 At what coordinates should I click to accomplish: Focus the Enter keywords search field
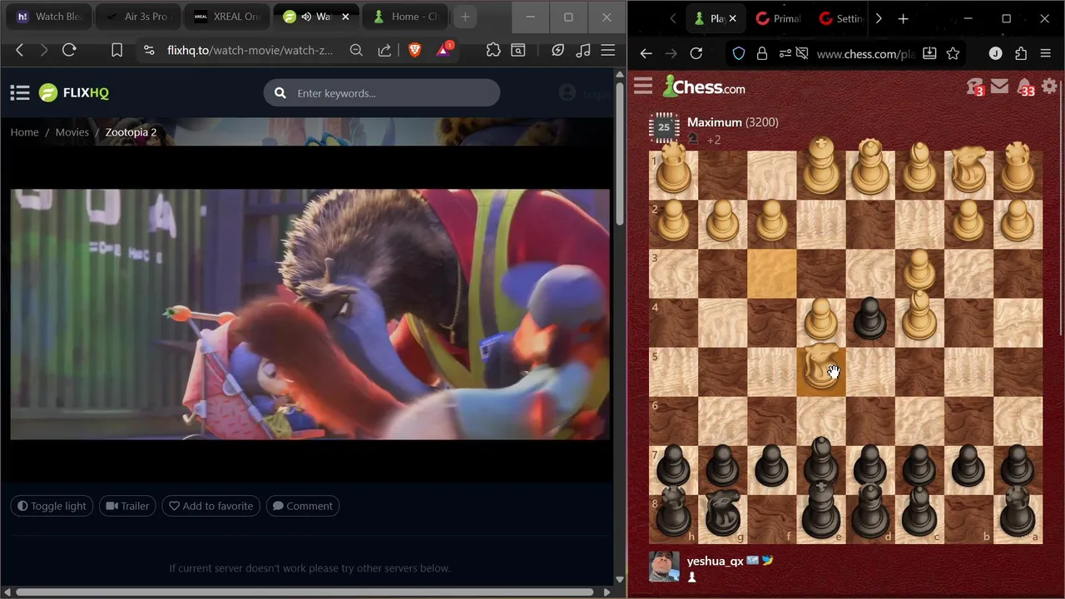tap(382, 93)
